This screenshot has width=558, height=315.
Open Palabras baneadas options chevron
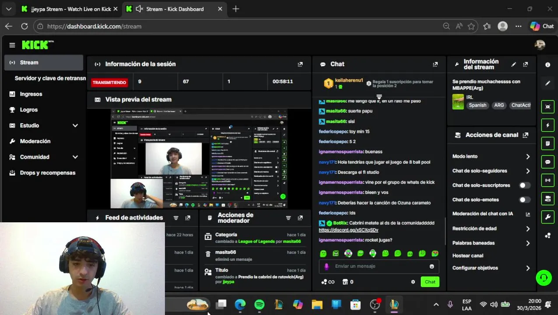pos(528,243)
